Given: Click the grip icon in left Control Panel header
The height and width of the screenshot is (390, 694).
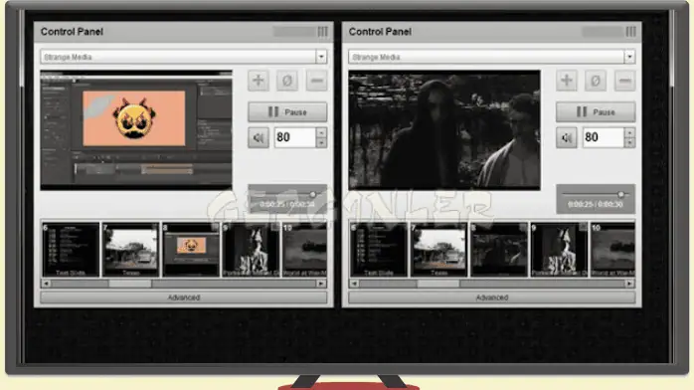Looking at the screenshot, I should tap(323, 32).
